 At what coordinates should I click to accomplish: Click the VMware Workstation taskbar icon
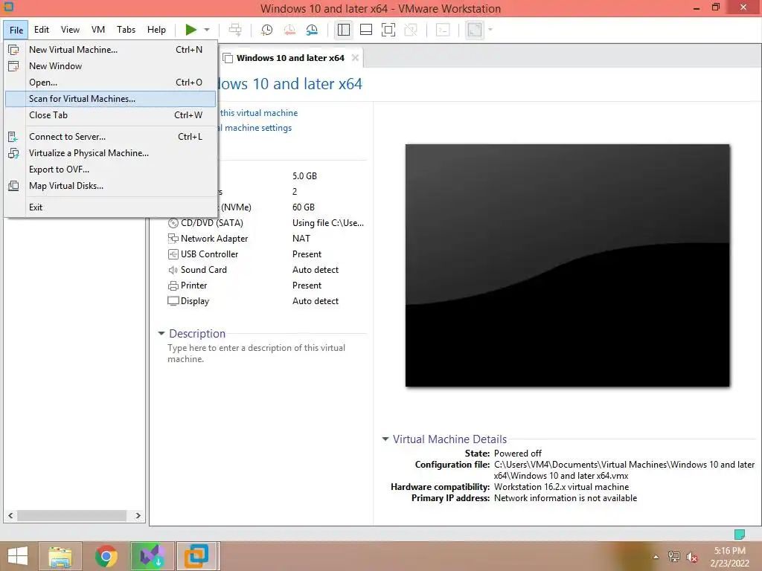point(196,556)
